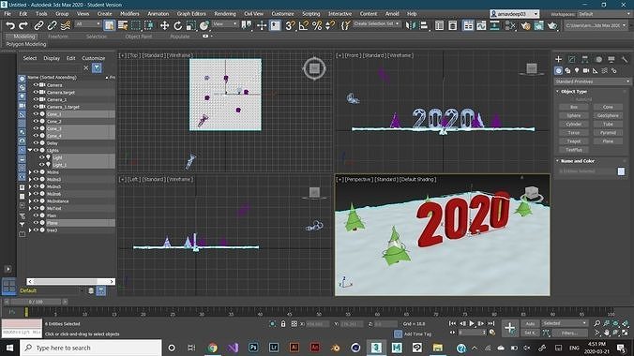Click the Pyramid primitive button
This screenshot has width=634, height=356.
tap(608, 132)
